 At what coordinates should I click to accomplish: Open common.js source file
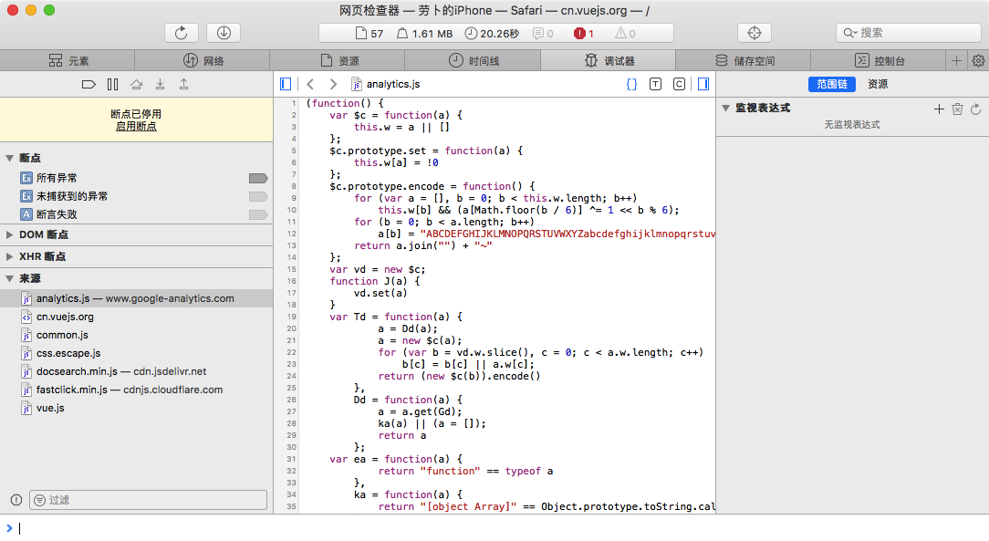[x=136, y=336]
